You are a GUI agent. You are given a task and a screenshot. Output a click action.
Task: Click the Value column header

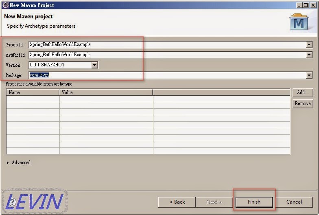[x=106, y=92]
